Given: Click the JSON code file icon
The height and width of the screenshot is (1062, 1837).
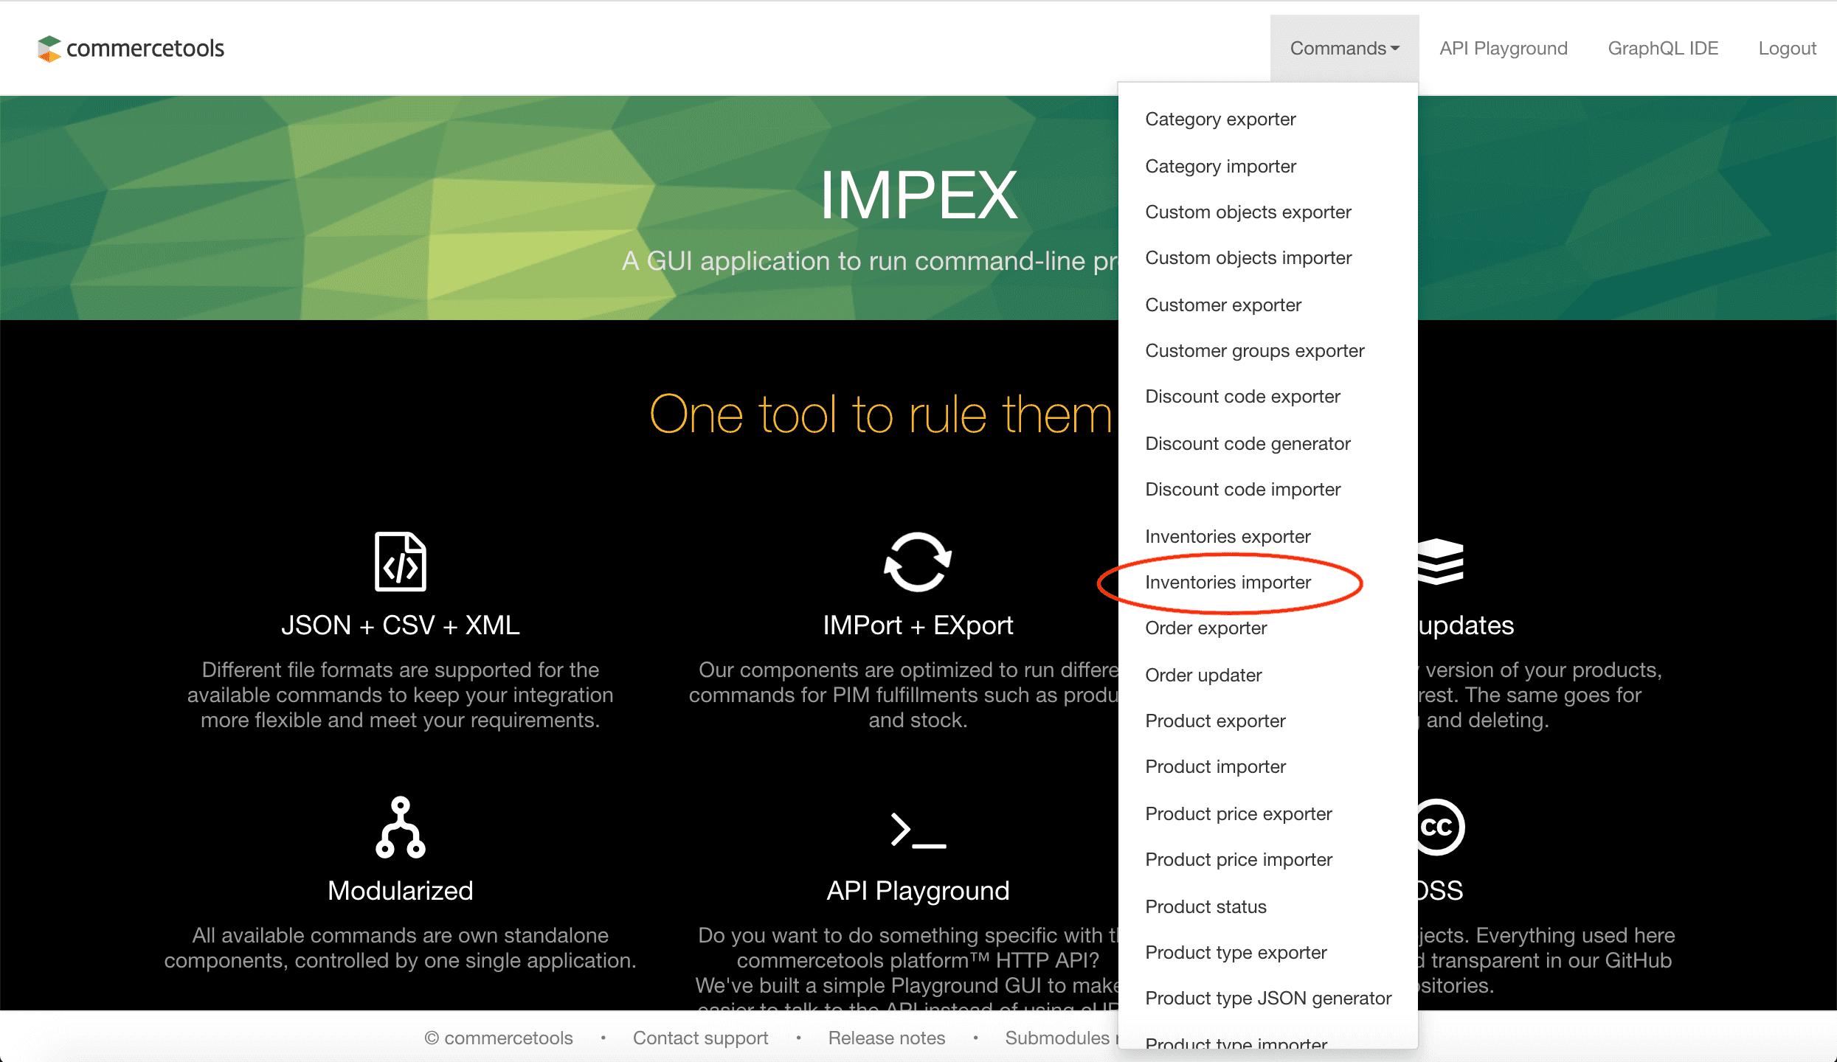Looking at the screenshot, I should tap(400, 562).
